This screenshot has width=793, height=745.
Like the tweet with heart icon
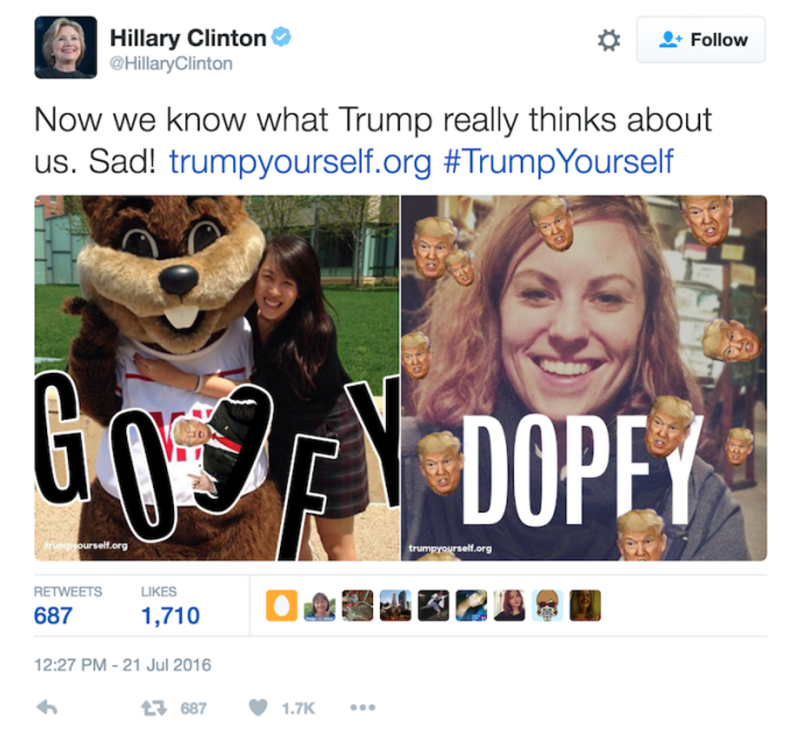(x=258, y=708)
